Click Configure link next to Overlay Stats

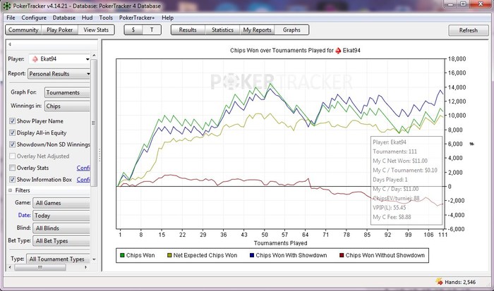83,168
